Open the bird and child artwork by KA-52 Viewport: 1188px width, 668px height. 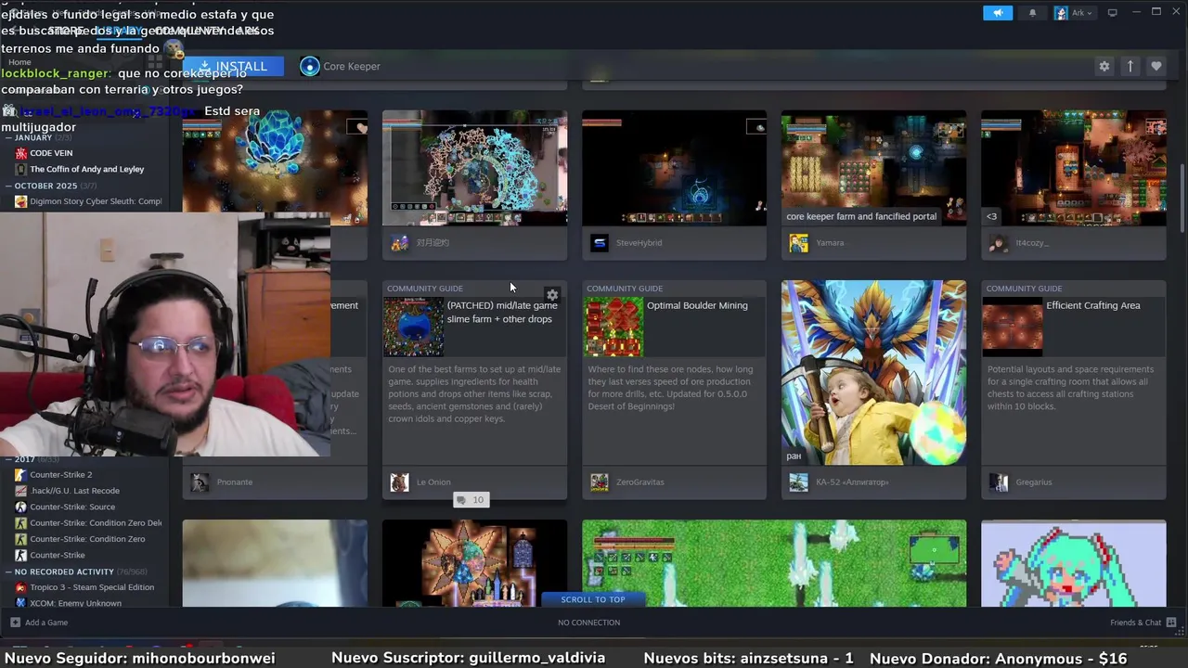click(873, 372)
